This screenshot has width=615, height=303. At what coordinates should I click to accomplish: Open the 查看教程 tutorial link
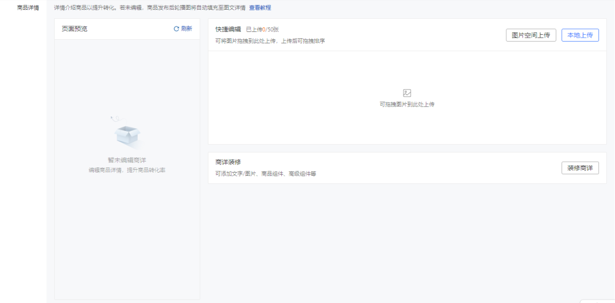pos(260,7)
